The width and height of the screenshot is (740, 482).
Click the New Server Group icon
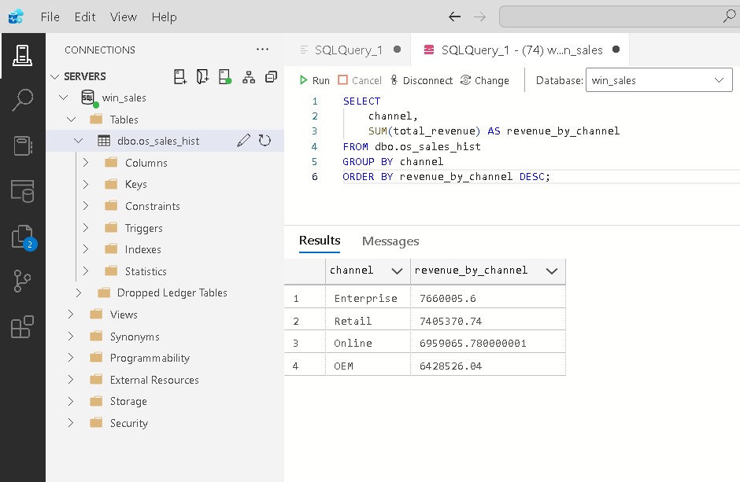tap(202, 76)
